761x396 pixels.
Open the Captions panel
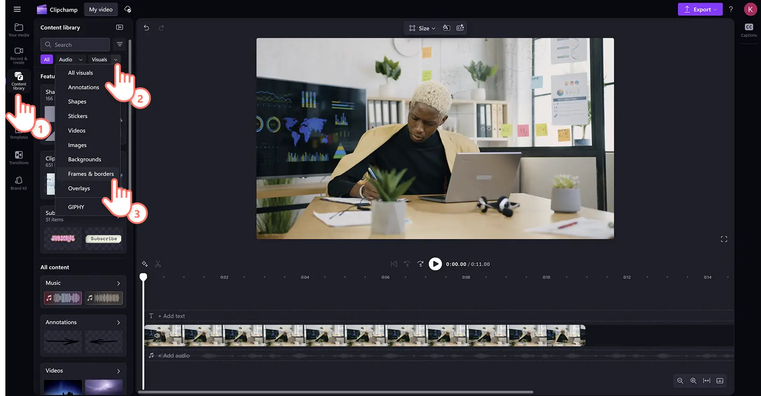point(749,30)
